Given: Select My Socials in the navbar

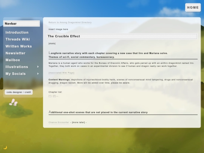Looking at the screenshot, I should [x=15, y=74].
